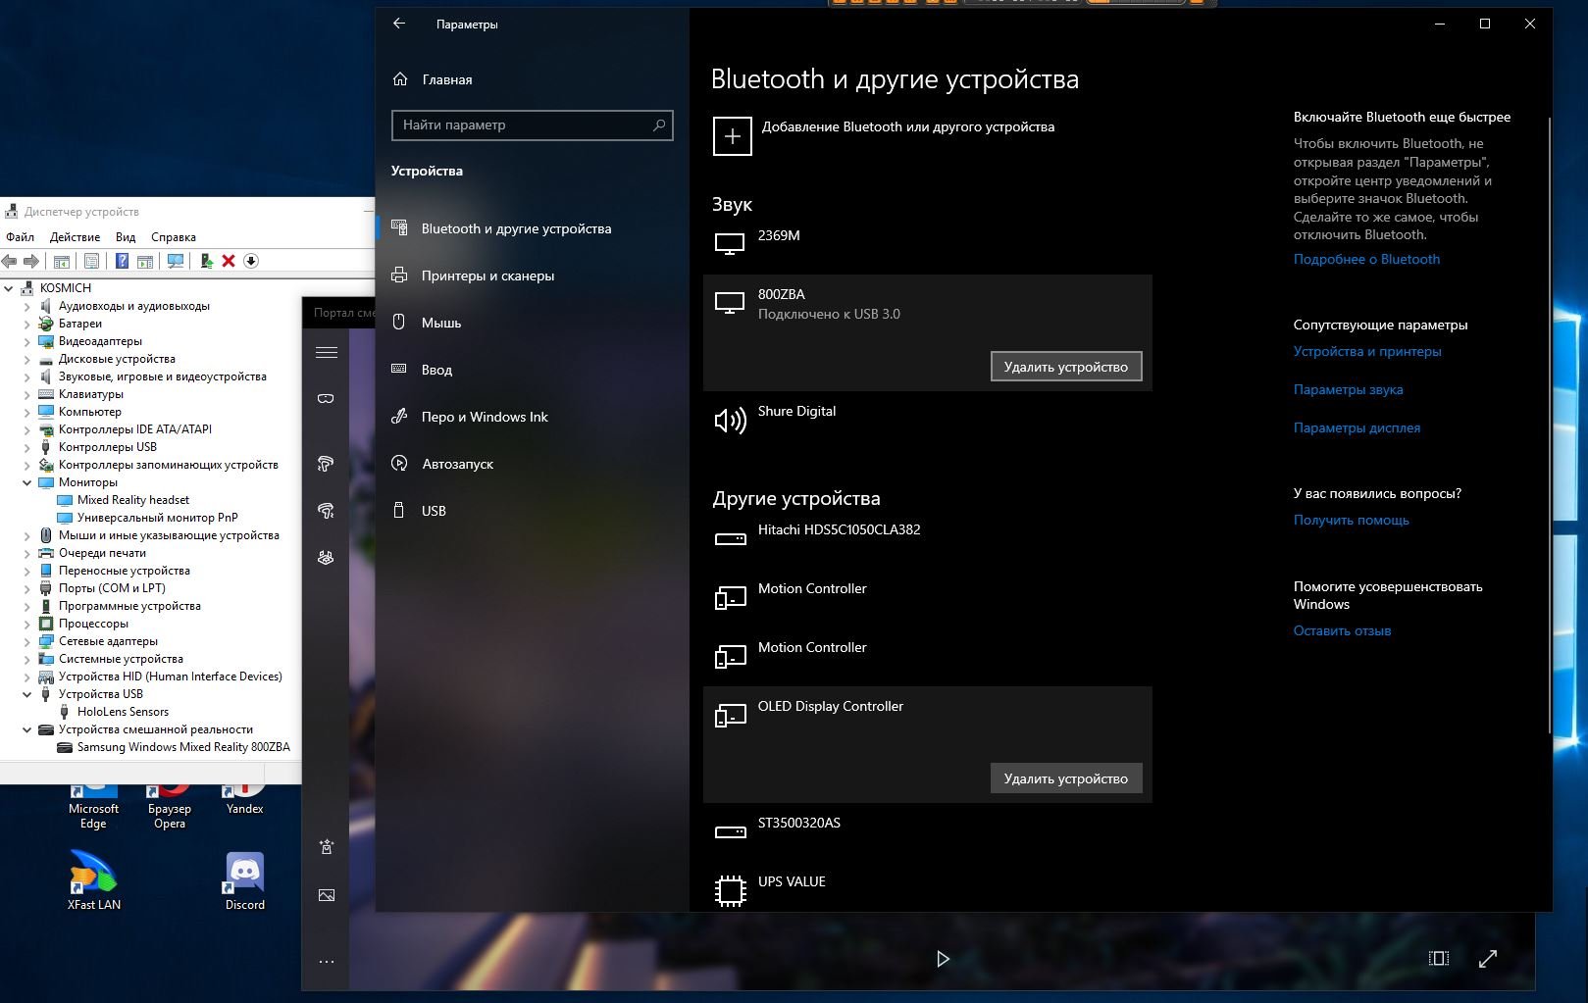Click the headset icon in Mixed Reality Portal sidebar
The width and height of the screenshot is (1588, 1003).
click(326, 399)
